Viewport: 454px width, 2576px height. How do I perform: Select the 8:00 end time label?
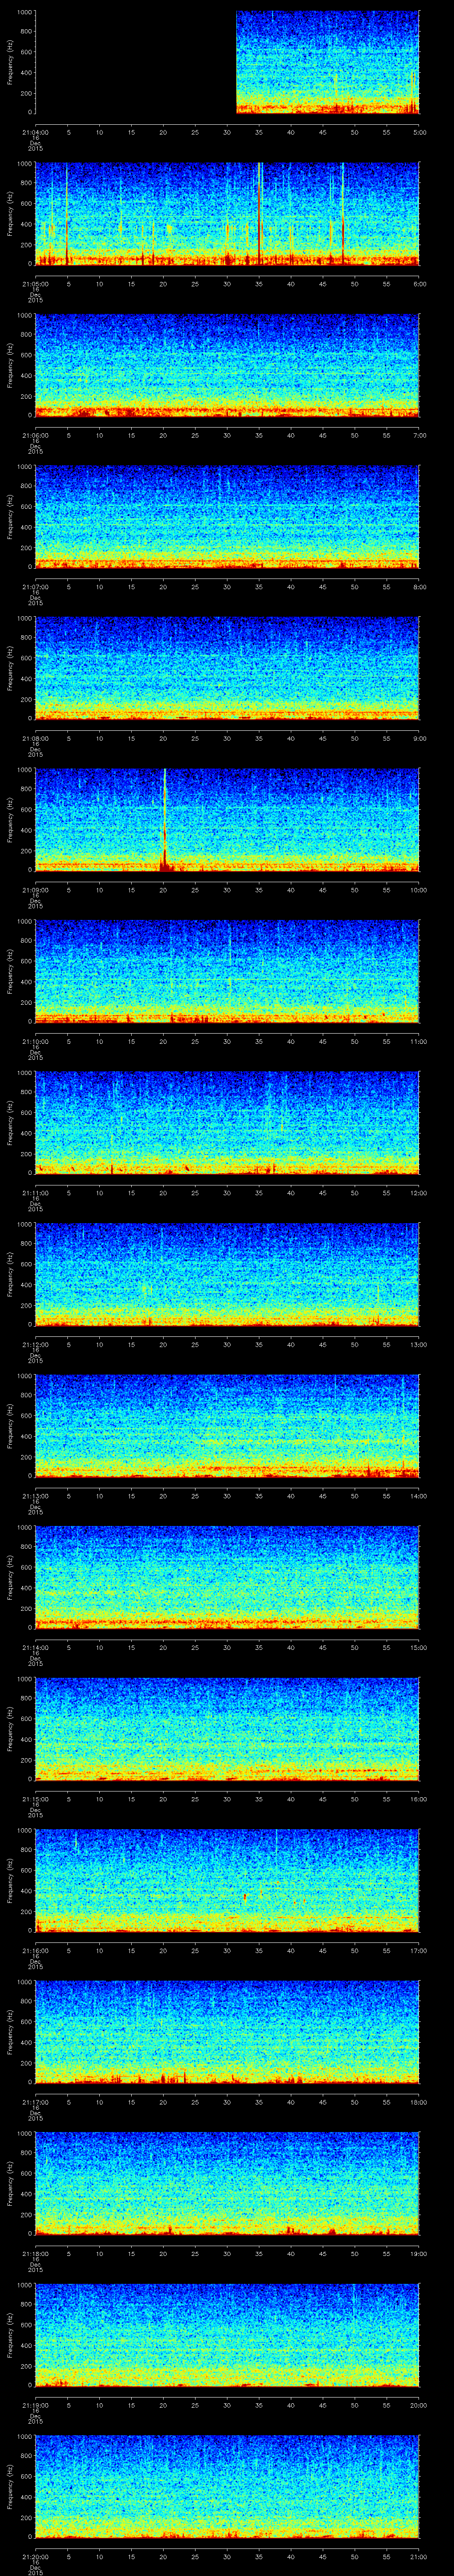419,587
